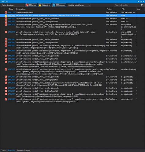Select the defaultlib 'MSVCRTD' conflicts description
Image resolution: width=145 pixels, height=152 pixels.
48,16
